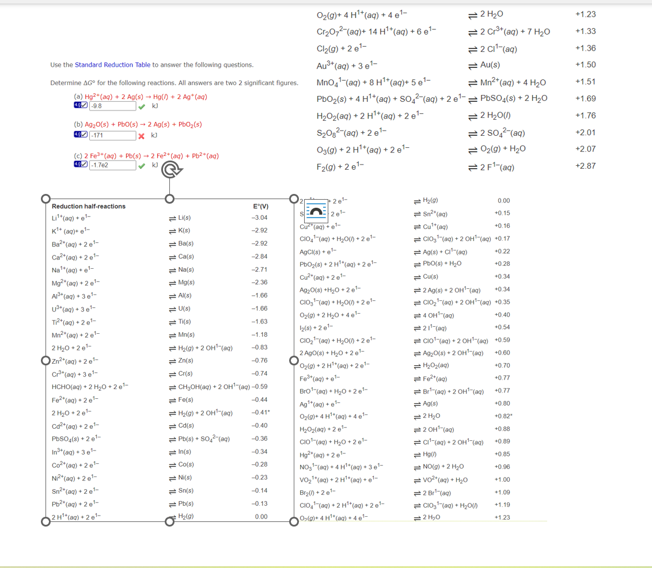Click the -3.04 potential value for Li
652x568 pixels.
pos(259,218)
